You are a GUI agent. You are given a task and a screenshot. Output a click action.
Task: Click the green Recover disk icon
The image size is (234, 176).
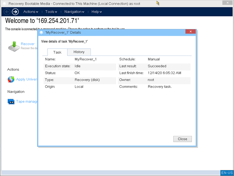pyautogui.click(x=13, y=46)
